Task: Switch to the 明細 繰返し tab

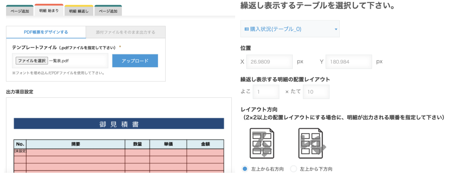Action: click(x=79, y=10)
